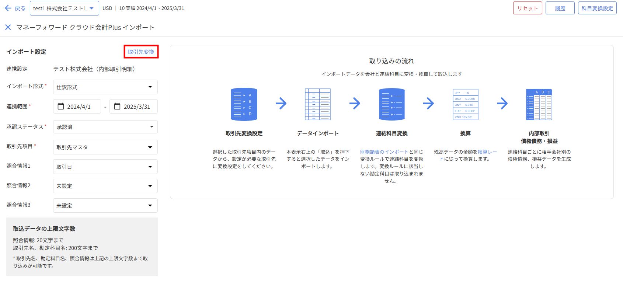Open the 照合情報1 dropdown showing 取引日
Image resolution: width=623 pixels, height=282 pixels.
105,167
